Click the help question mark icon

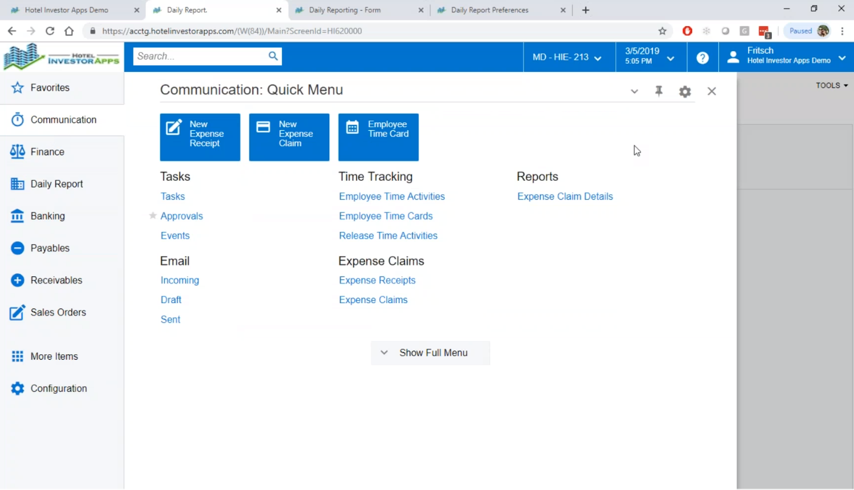pyautogui.click(x=702, y=58)
